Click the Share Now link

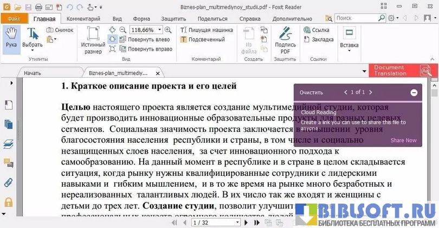tap(403, 141)
